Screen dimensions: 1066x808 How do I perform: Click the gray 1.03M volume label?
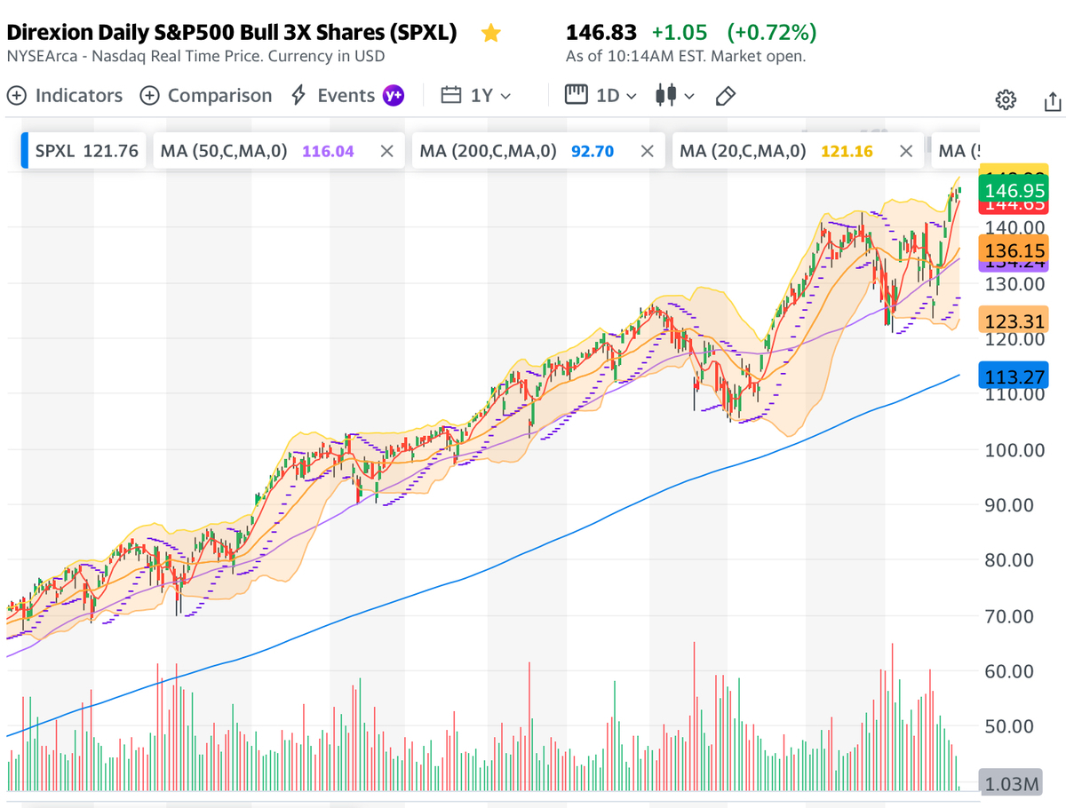coord(1011,784)
